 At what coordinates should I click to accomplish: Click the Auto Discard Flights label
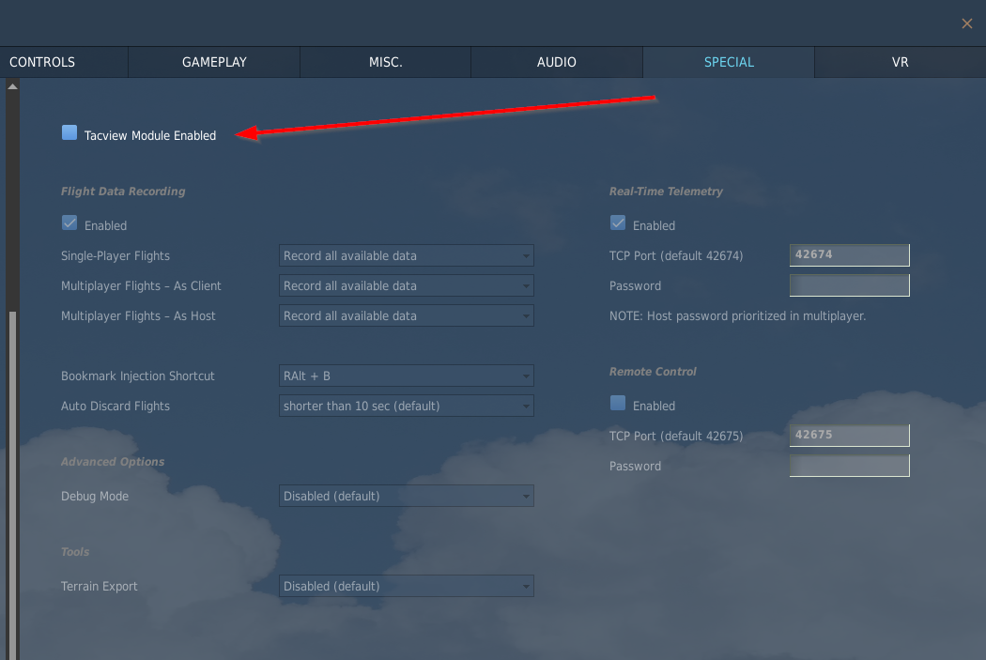(116, 407)
